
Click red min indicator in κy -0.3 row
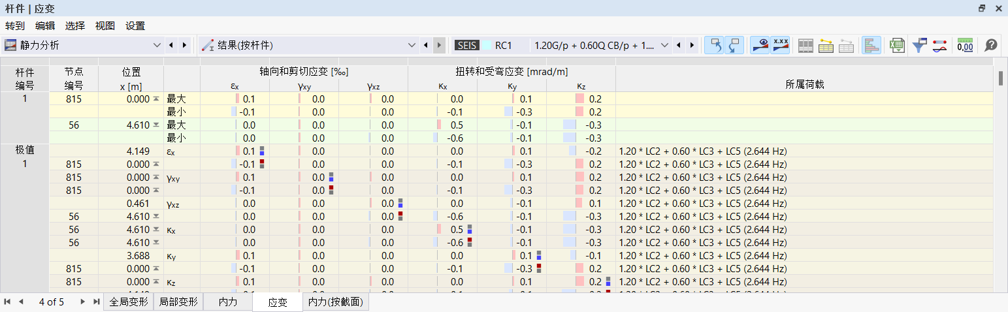point(539,266)
